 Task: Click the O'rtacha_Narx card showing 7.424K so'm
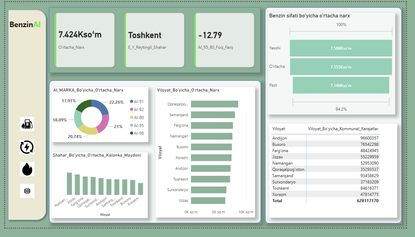point(85,40)
